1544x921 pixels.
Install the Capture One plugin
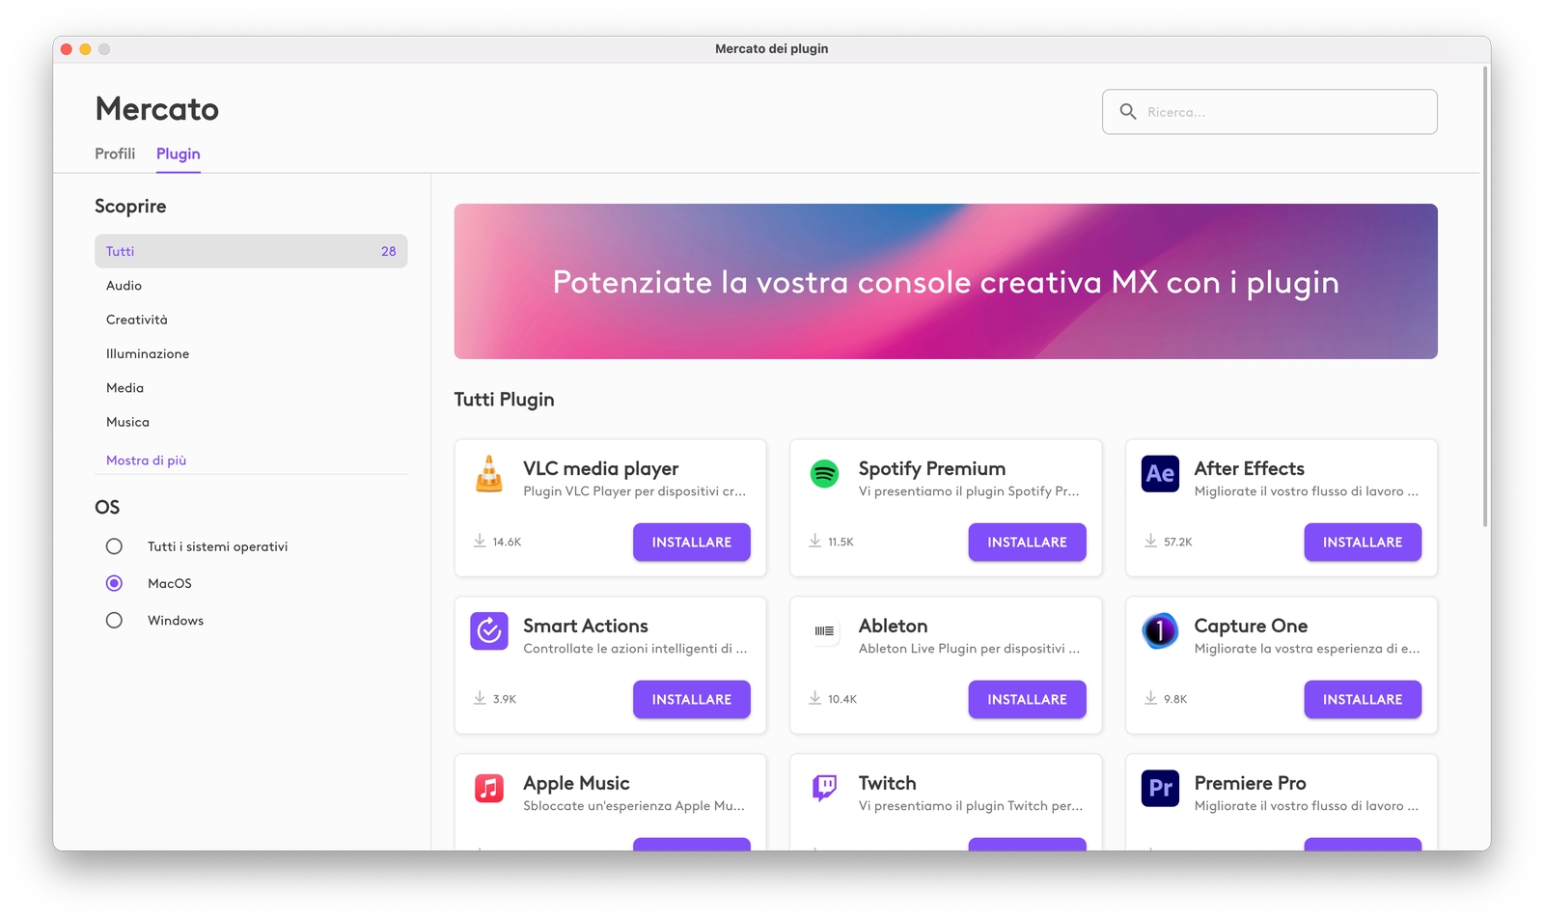(x=1363, y=699)
